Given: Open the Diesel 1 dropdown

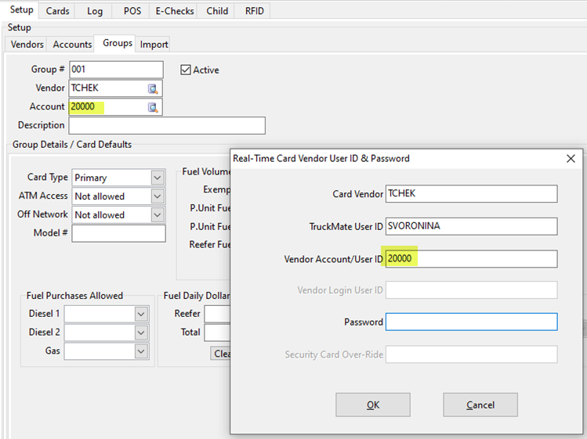Looking at the screenshot, I should pos(141,314).
